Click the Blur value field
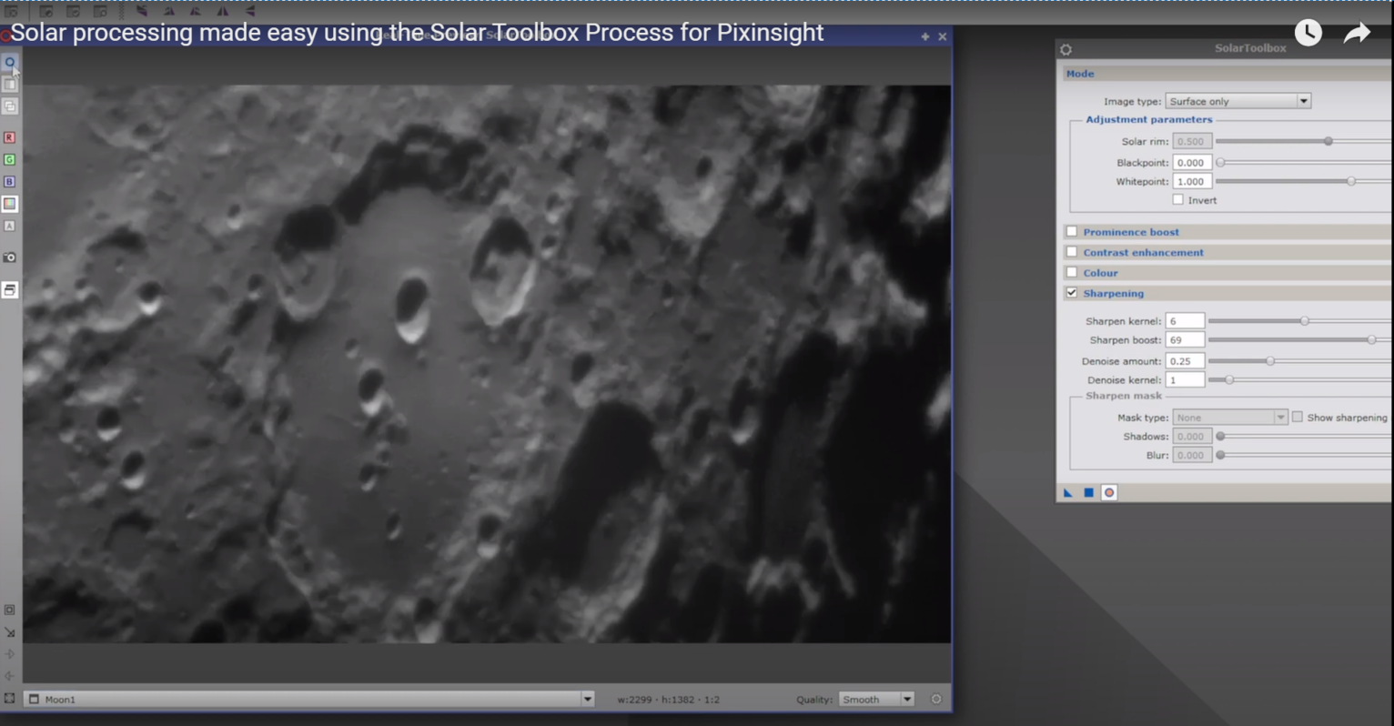 pos(1192,455)
